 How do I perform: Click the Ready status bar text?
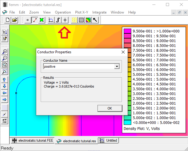[7, 148]
